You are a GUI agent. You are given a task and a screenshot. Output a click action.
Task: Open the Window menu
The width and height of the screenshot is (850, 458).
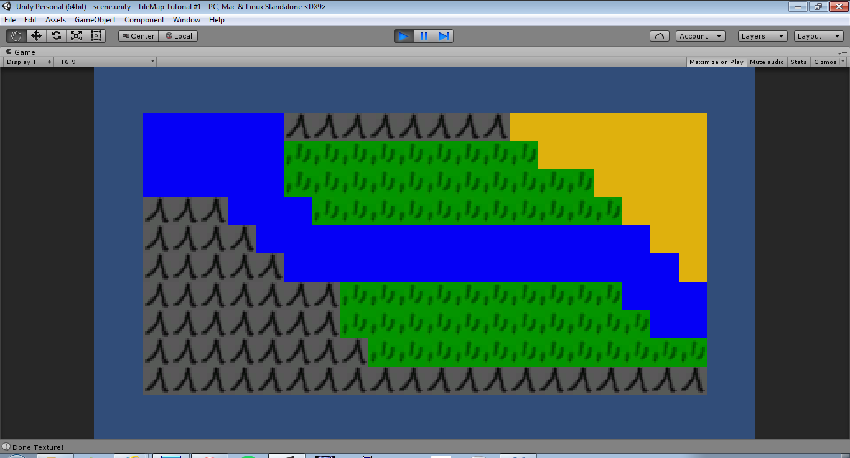(187, 20)
